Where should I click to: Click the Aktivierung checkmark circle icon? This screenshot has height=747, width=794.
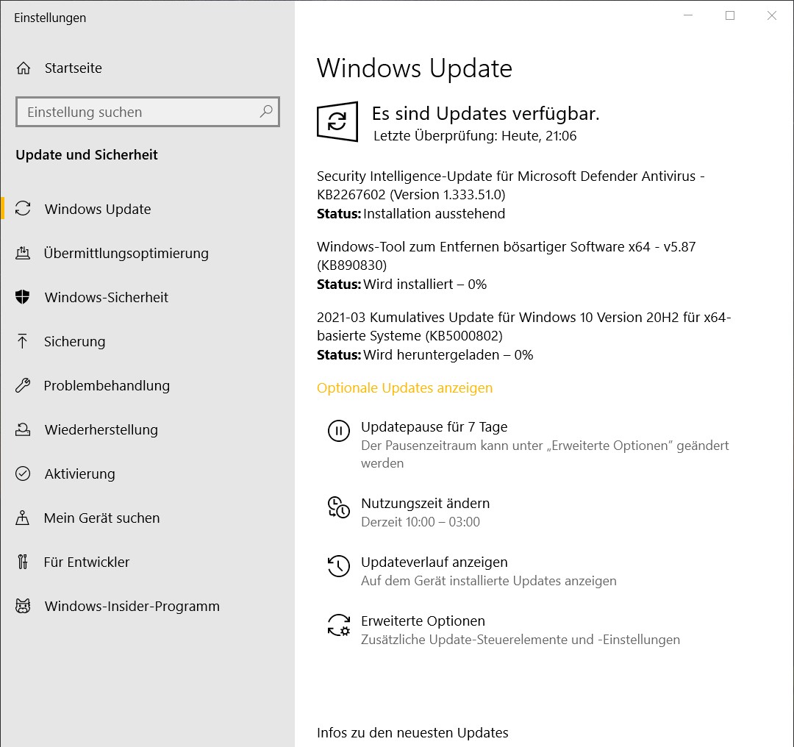[23, 473]
